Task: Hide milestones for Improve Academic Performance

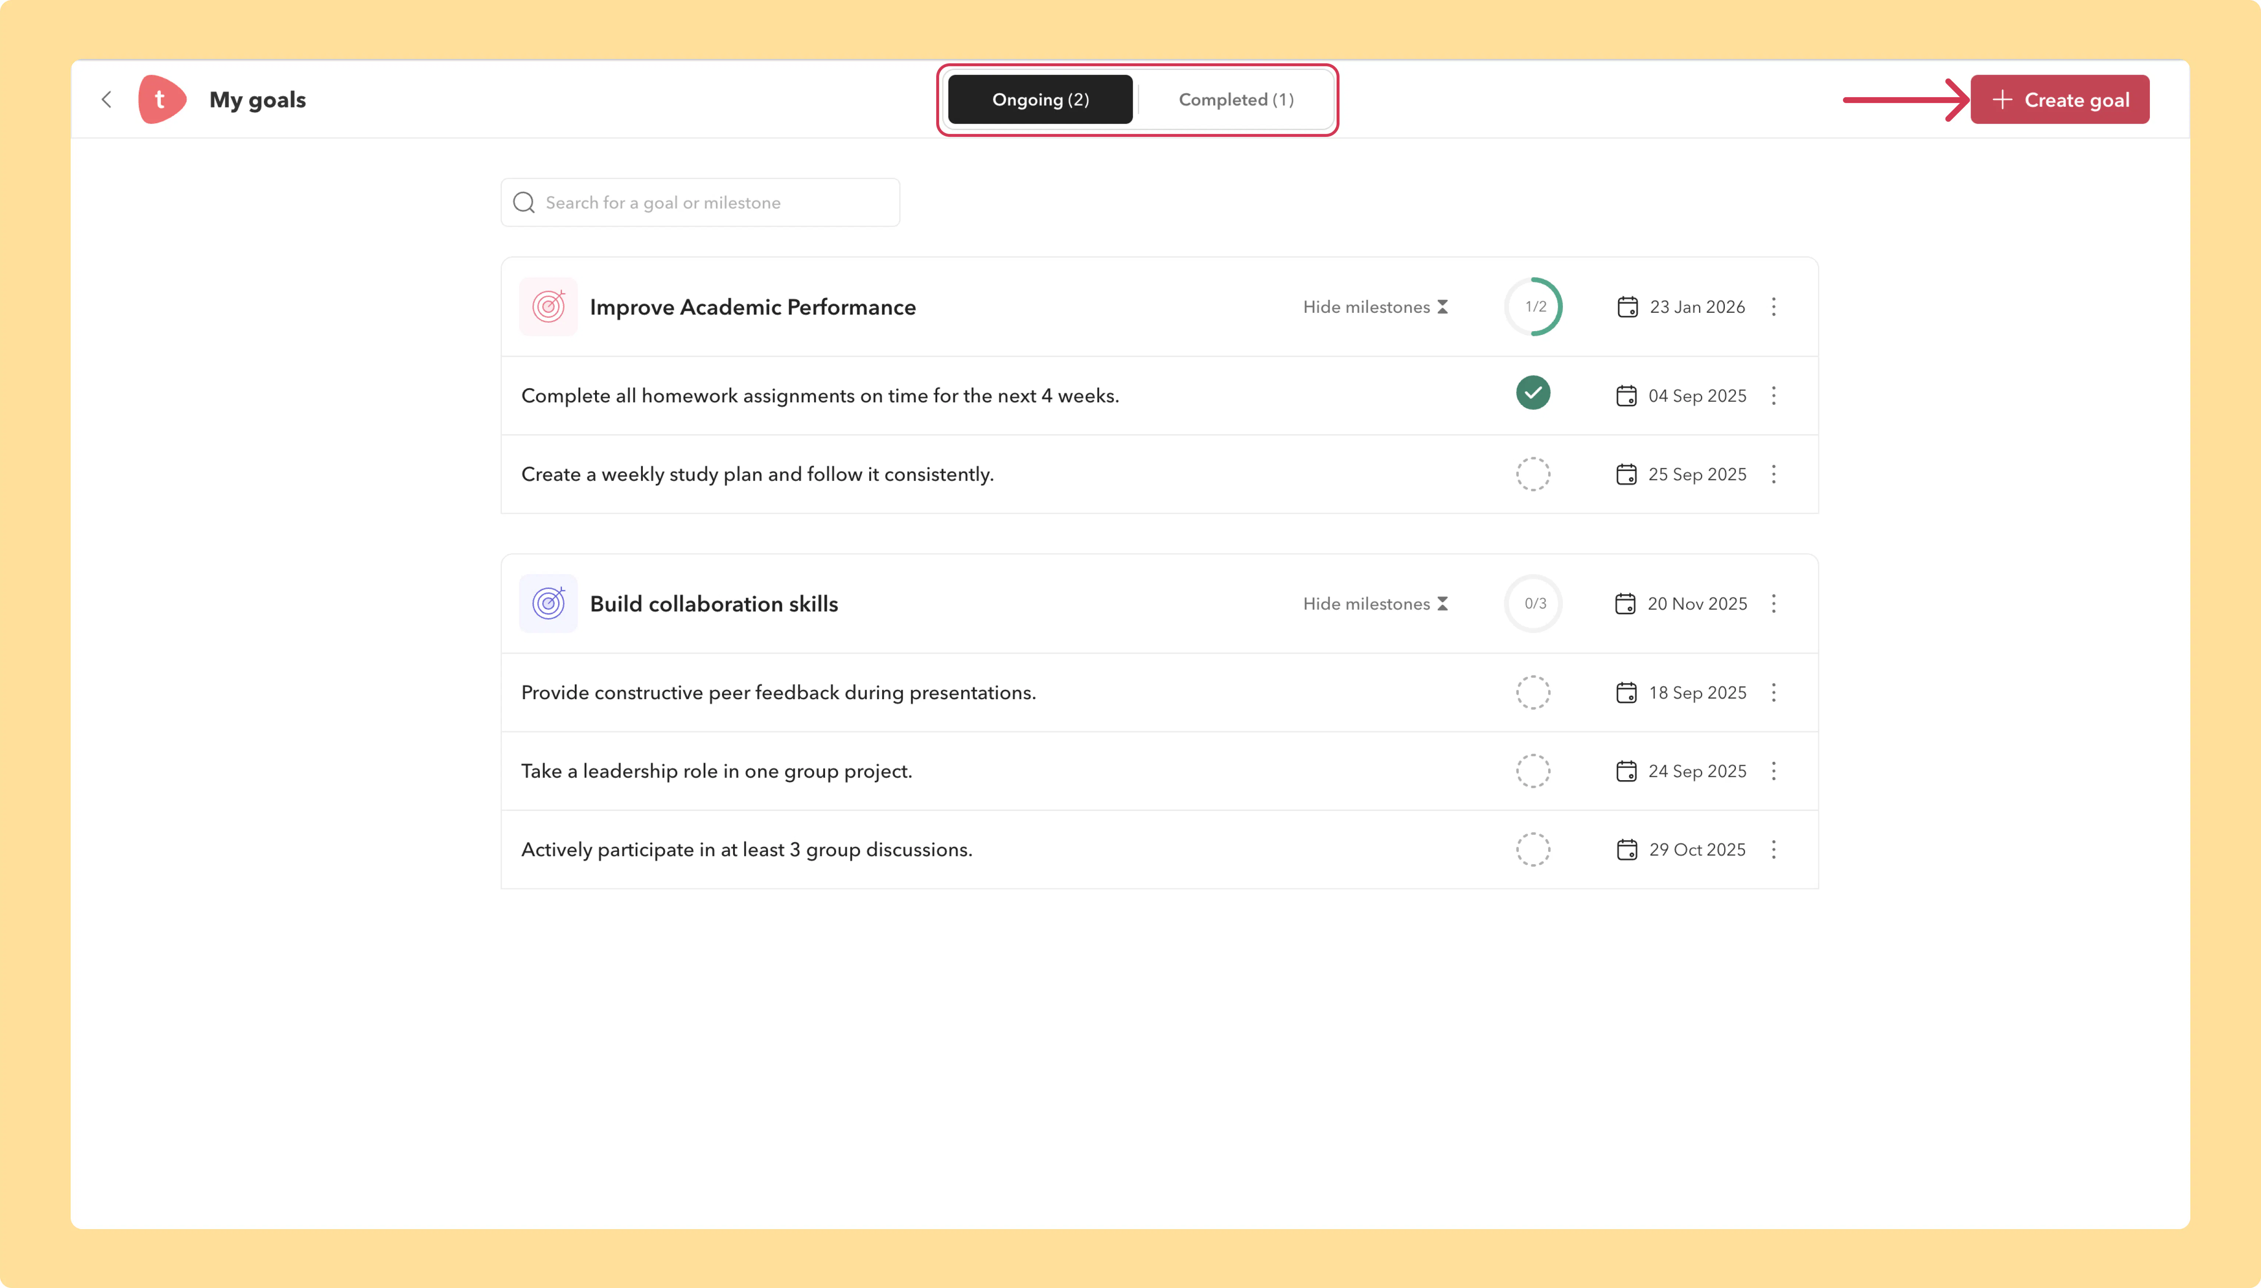Action: click(1376, 307)
